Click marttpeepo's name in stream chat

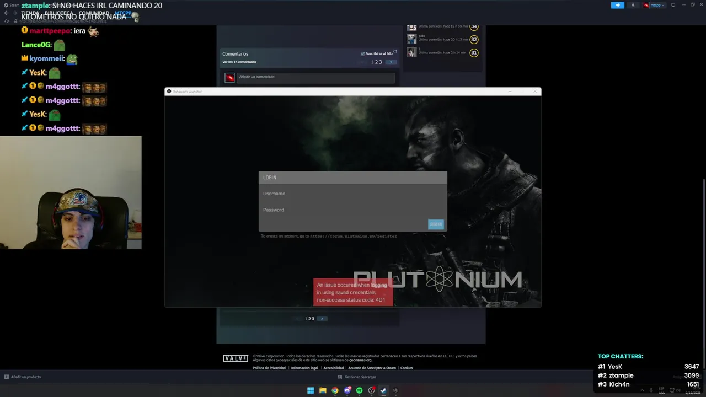[x=51, y=31]
